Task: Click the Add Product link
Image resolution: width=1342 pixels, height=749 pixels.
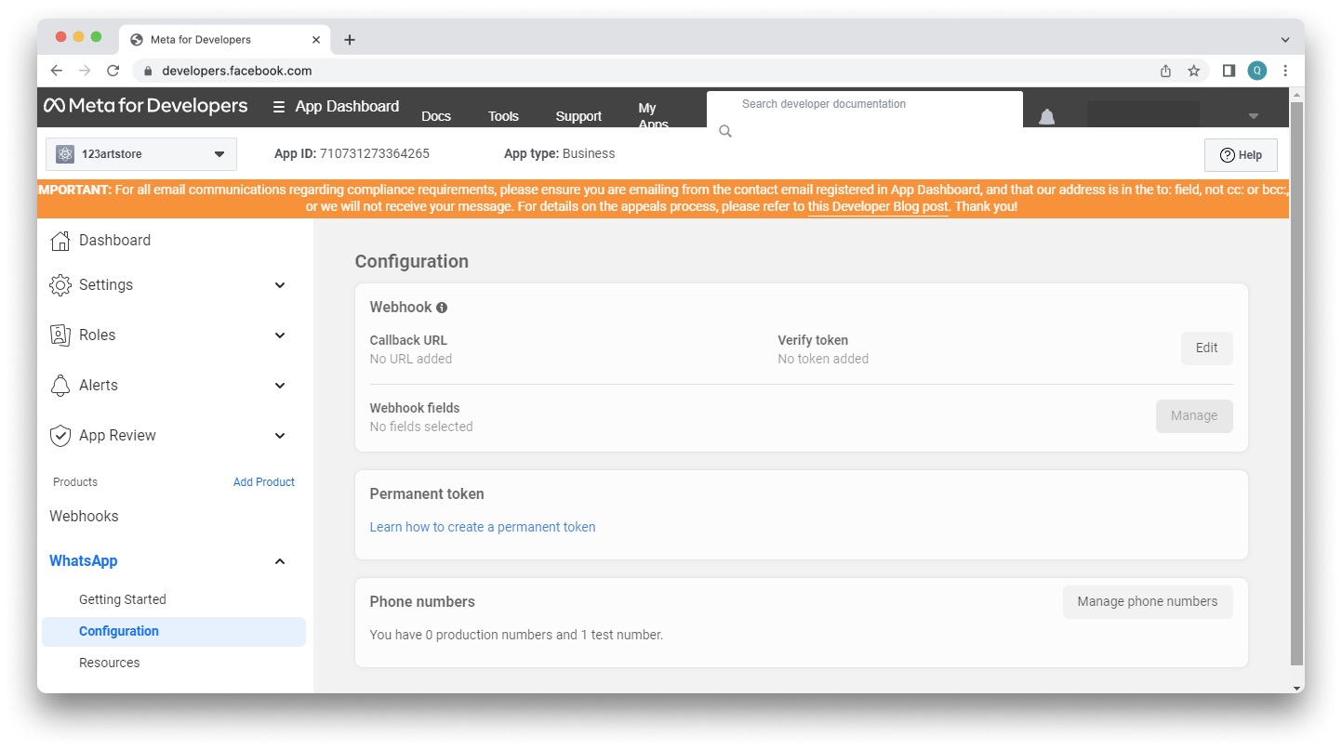Action: pos(263,482)
